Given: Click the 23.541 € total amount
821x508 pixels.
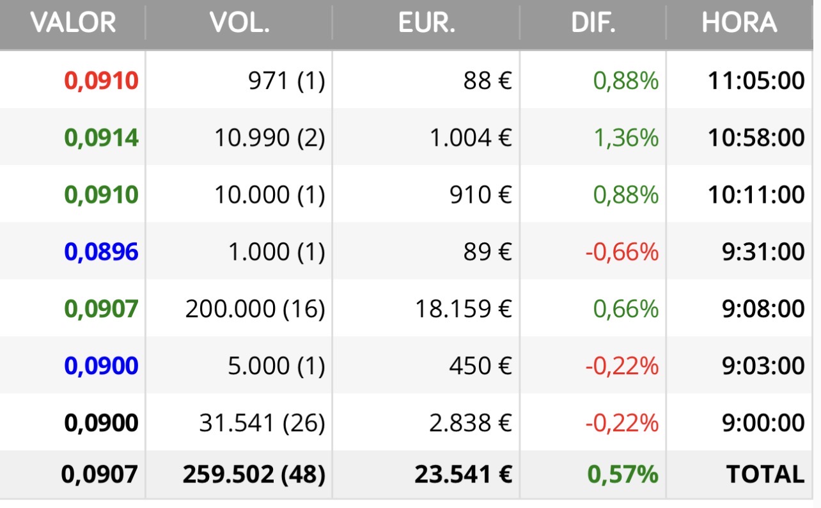Looking at the screenshot, I should pos(464,475).
